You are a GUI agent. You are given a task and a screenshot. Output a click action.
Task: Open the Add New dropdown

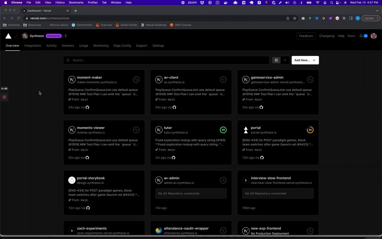pyautogui.click(x=305, y=60)
